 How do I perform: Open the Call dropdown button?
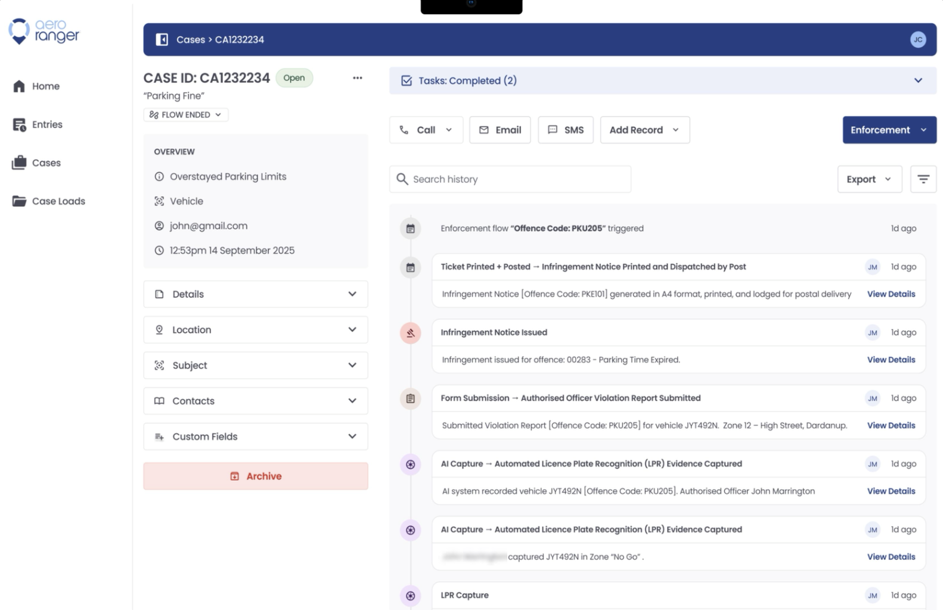[426, 130]
